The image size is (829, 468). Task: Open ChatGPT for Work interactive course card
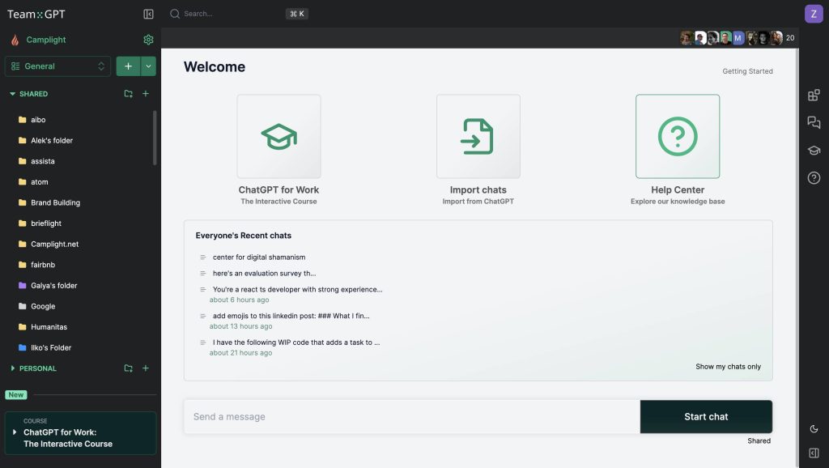278,136
